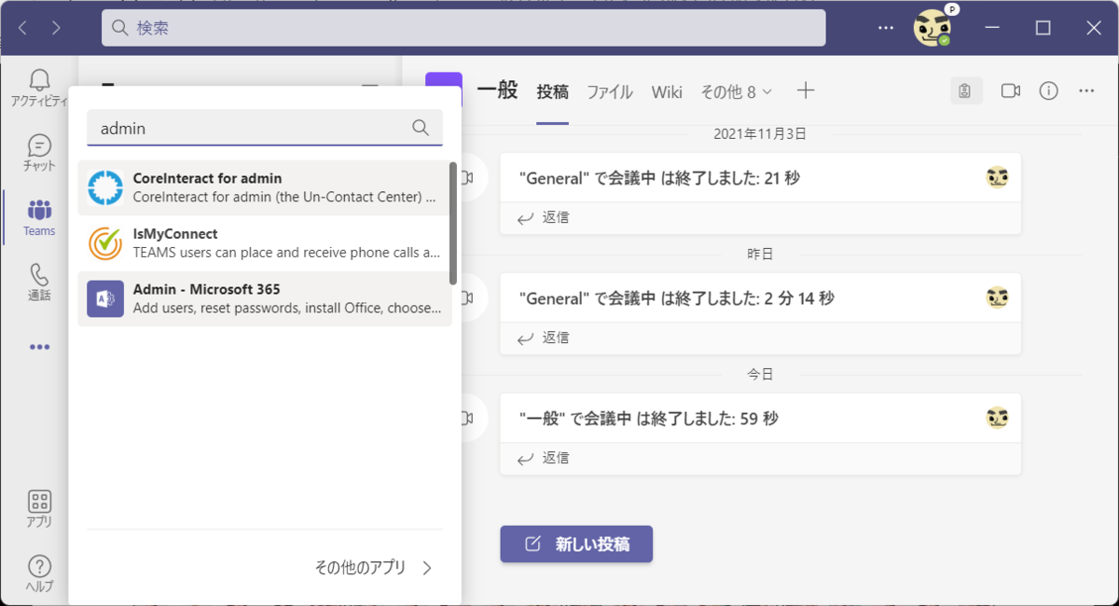The height and width of the screenshot is (606, 1119).
Task: Switch to the 投稿 tab
Action: tap(552, 91)
